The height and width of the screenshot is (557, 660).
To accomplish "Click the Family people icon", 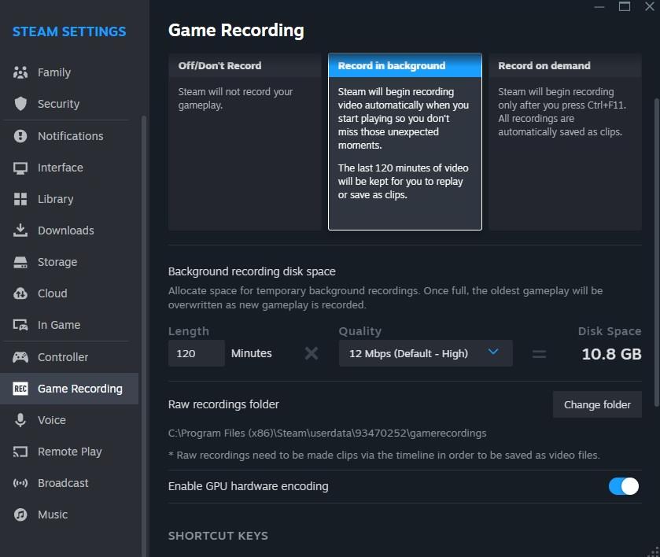I will [x=20, y=72].
